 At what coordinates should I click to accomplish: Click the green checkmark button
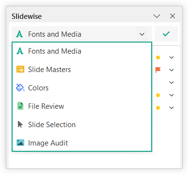pos(166,34)
